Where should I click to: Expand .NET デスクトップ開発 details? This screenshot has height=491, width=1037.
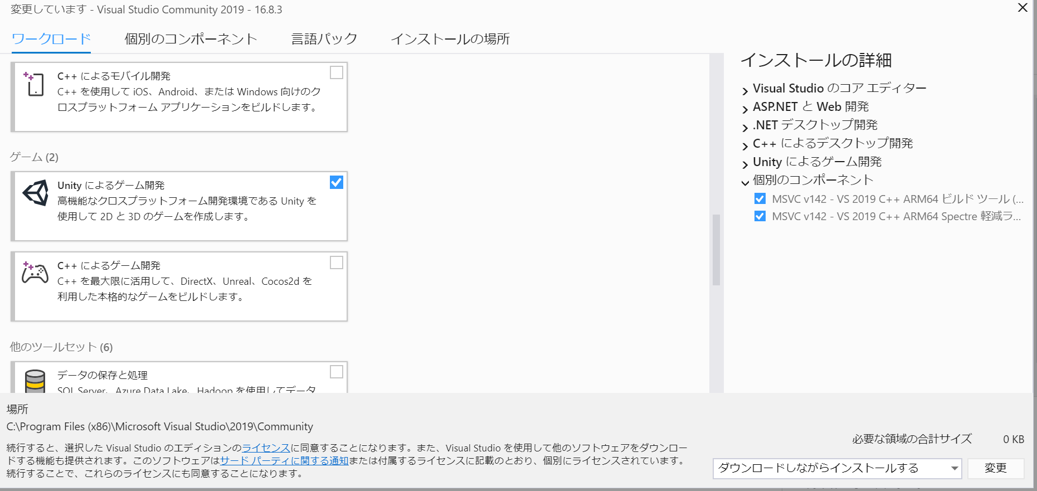745,127
